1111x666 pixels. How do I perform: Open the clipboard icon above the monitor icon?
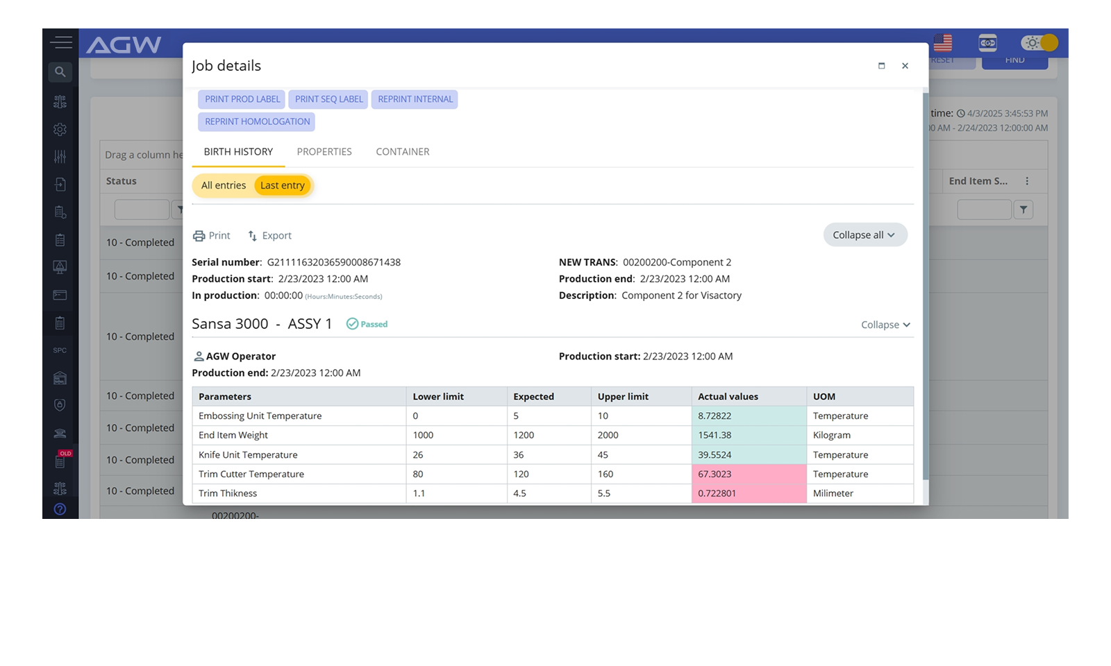pos(60,240)
